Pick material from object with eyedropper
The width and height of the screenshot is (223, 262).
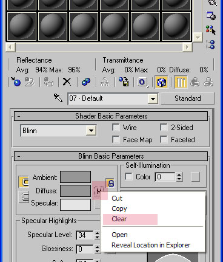(x=58, y=98)
